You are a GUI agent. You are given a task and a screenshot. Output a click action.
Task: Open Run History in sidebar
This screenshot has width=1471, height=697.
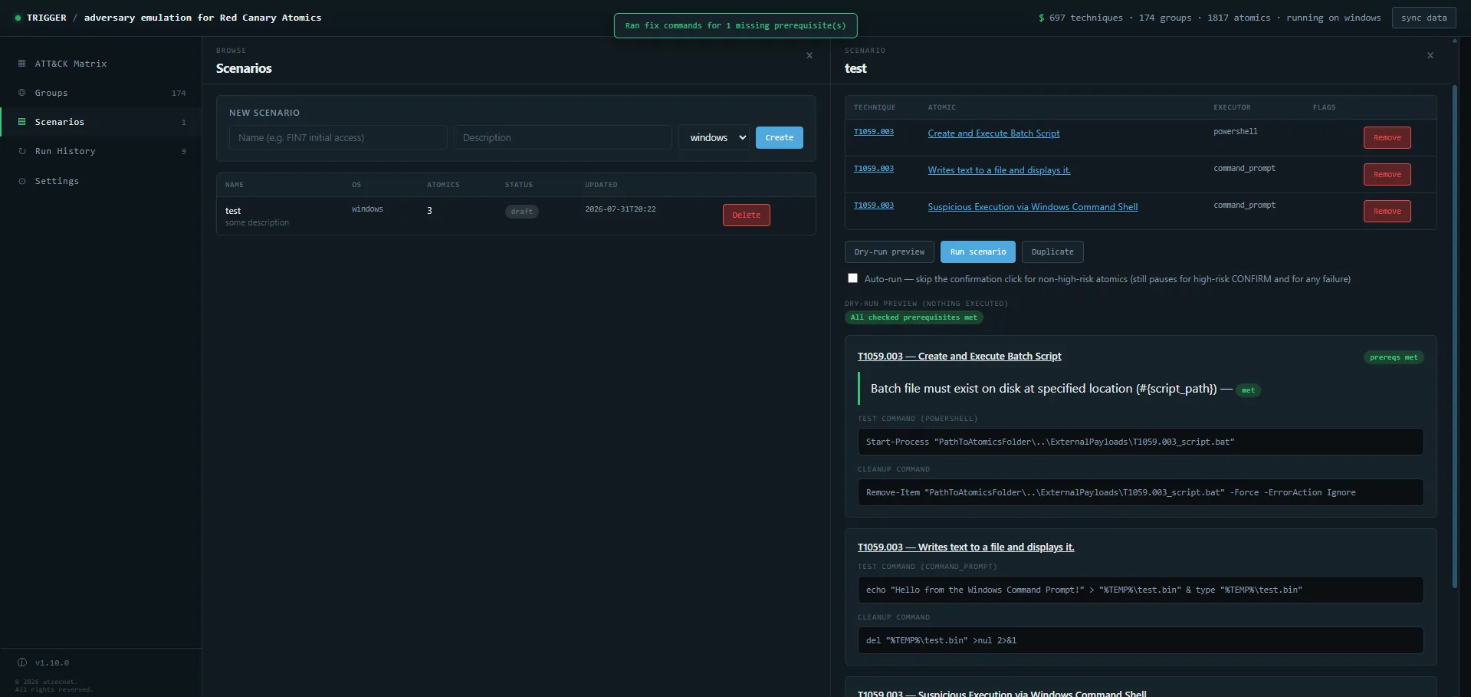tap(100, 151)
